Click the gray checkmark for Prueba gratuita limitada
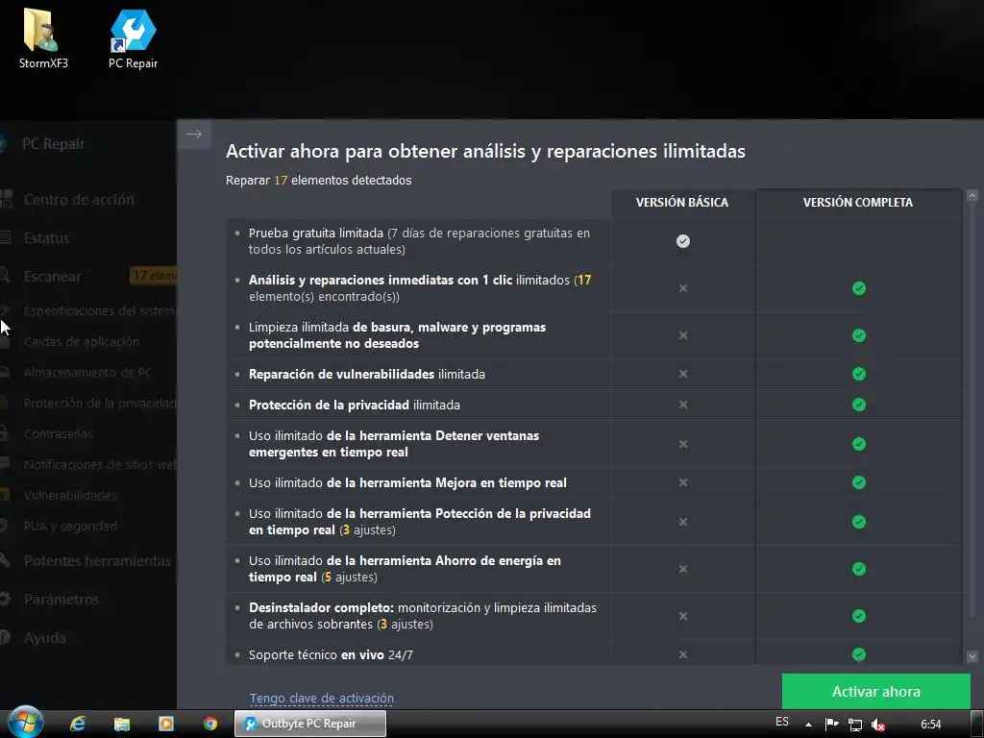This screenshot has height=738, width=984. click(683, 241)
